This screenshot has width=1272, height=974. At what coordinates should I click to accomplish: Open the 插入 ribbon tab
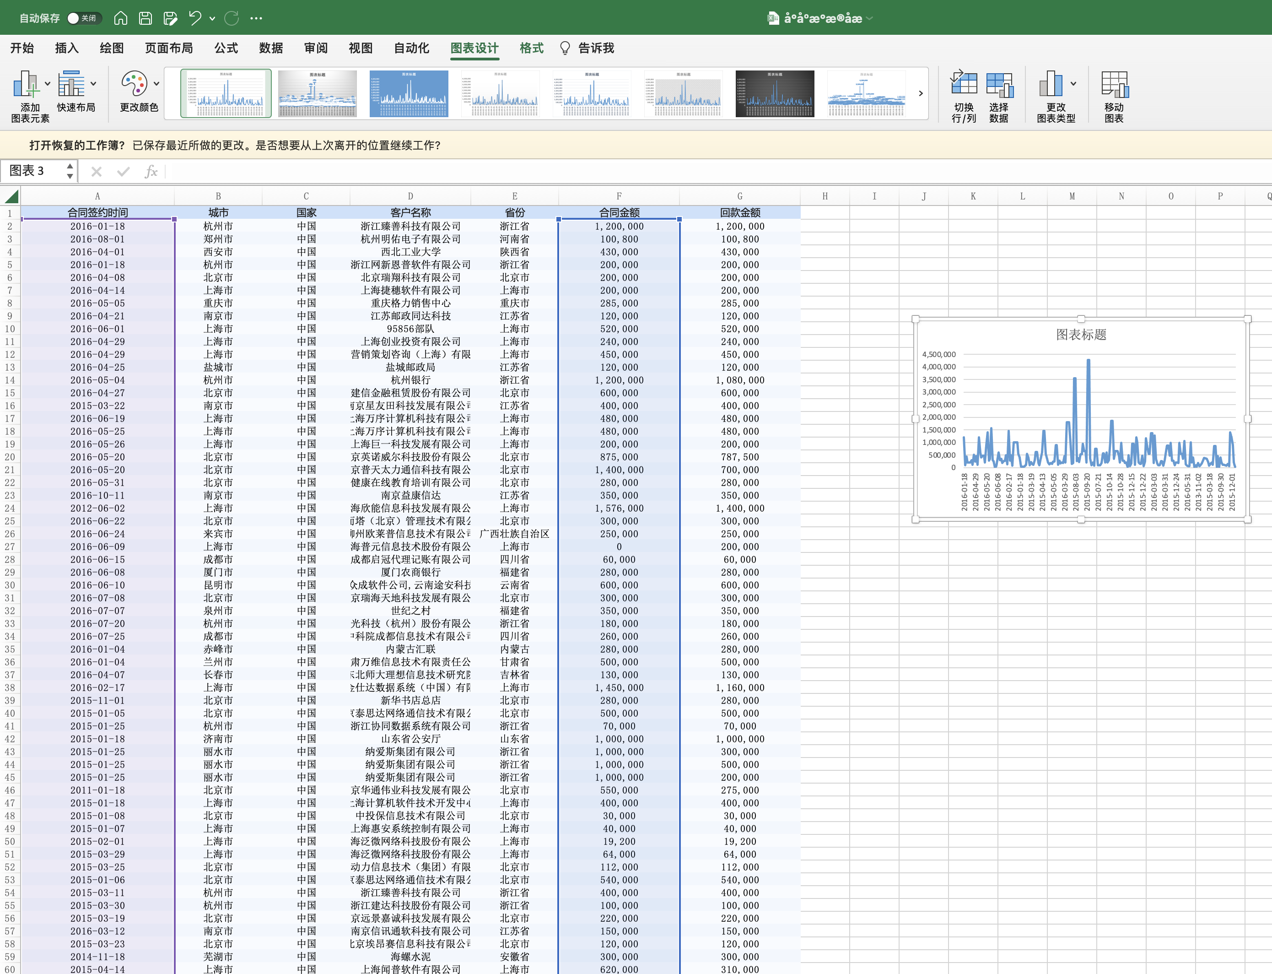(67, 48)
